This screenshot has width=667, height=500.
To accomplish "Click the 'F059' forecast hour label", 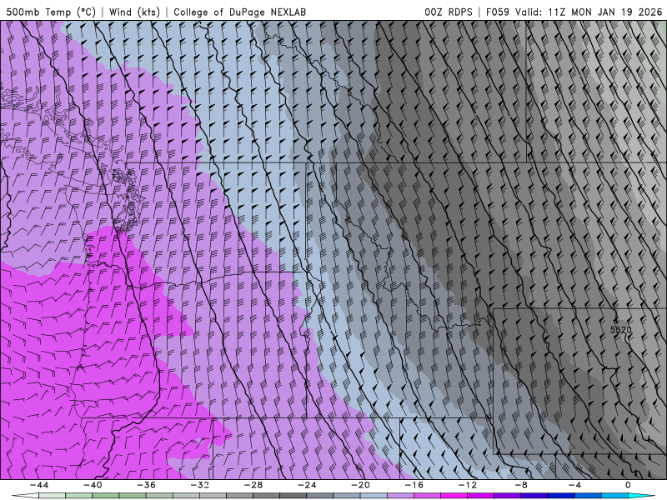I will [x=497, y=12].
